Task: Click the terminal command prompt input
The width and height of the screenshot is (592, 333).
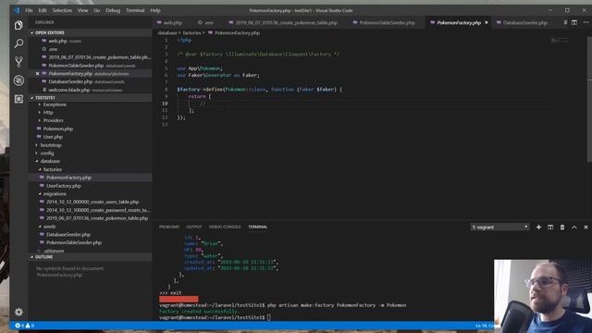Action: point(269,317)
